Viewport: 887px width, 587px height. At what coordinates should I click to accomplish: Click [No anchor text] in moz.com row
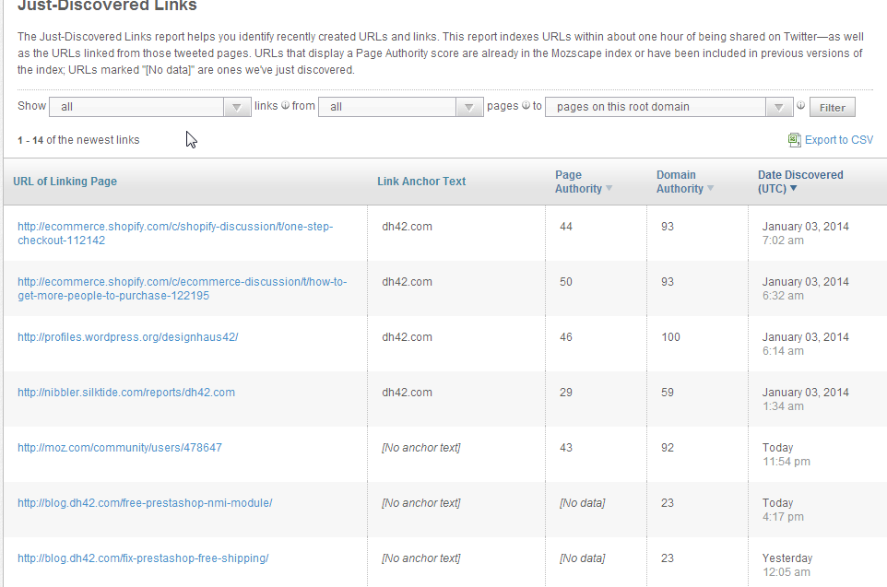(420, 448)
